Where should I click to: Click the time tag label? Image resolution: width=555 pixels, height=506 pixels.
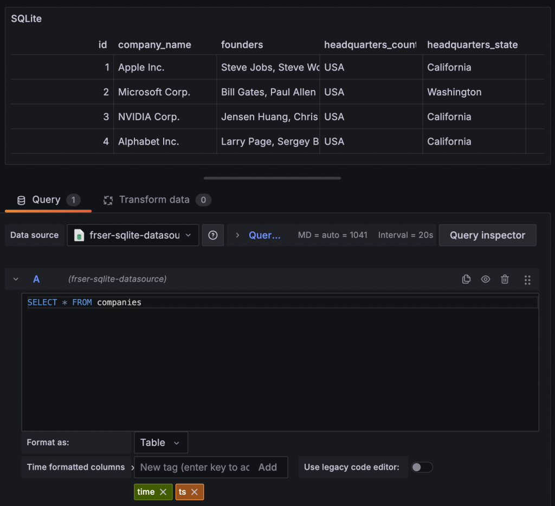coord(146,492)
